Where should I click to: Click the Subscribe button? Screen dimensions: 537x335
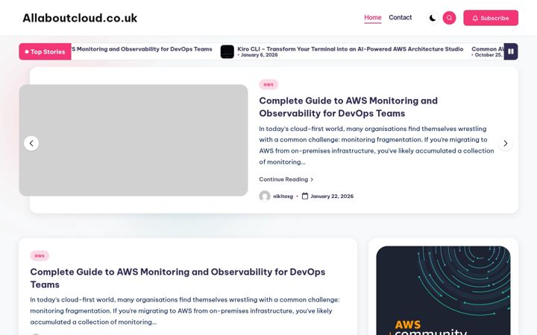point(491,18)
